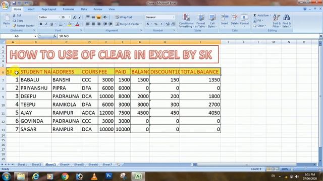Viewport: 323px width, 181px height.
Task: Click the Windows Start button
Action: tap(6, 176)
